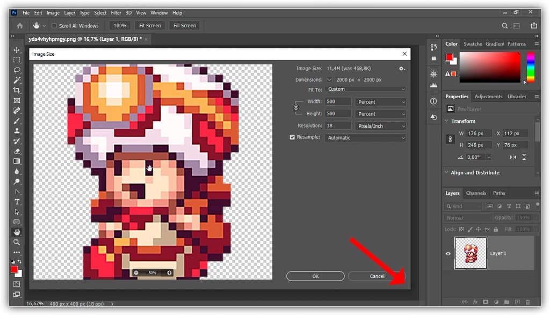The height and width of the screenshot is (315, 550).
Task: Select the Frame tool
Action: click(17, 100)
